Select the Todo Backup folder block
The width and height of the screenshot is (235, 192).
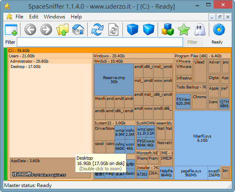tap(191, 88)
